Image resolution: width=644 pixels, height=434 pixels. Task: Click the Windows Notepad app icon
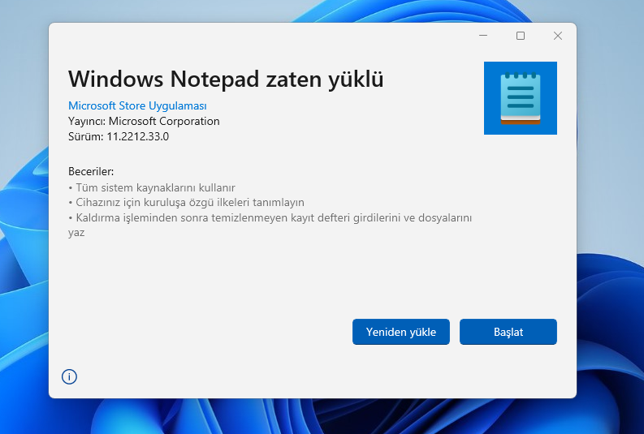[521, 98]
